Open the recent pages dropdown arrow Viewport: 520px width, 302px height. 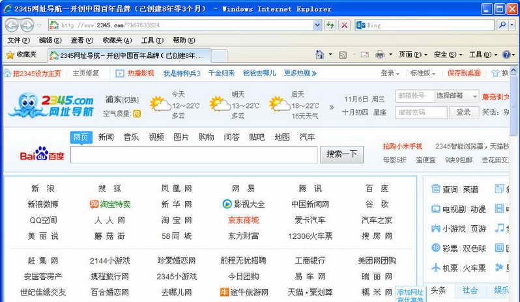coord(39,25)
